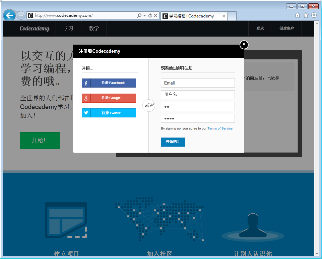Click the URL text in address bar
This screenshot has height=259, width=322.
tap(64, 15)
